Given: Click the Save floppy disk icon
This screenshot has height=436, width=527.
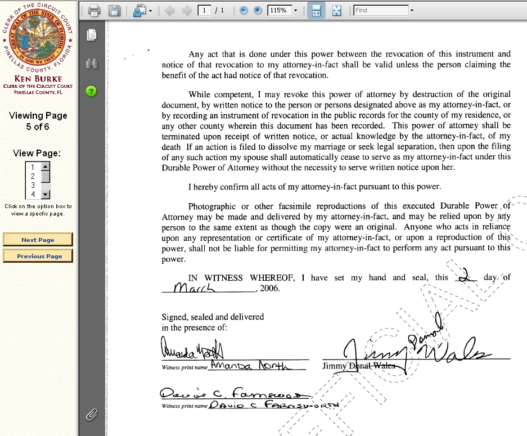Looking at the screenshot, I should pos(114,10).
